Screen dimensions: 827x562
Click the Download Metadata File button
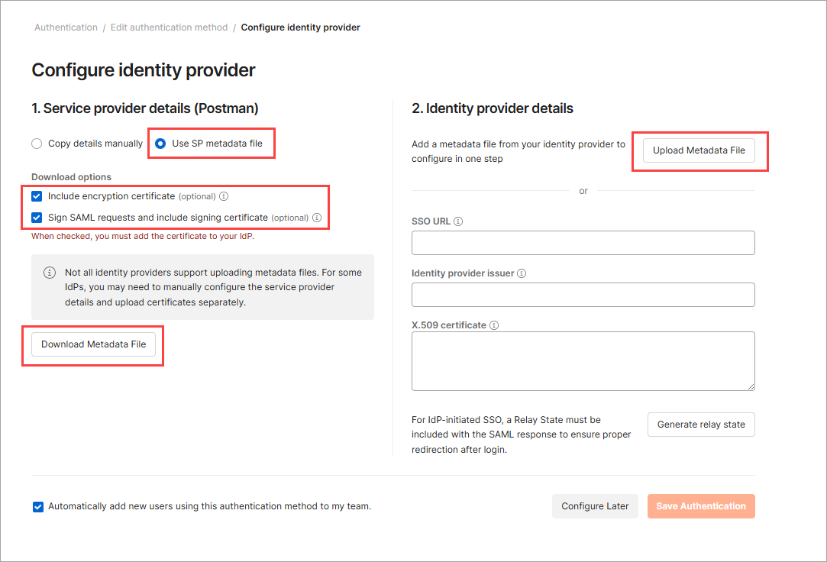[93, 344]
